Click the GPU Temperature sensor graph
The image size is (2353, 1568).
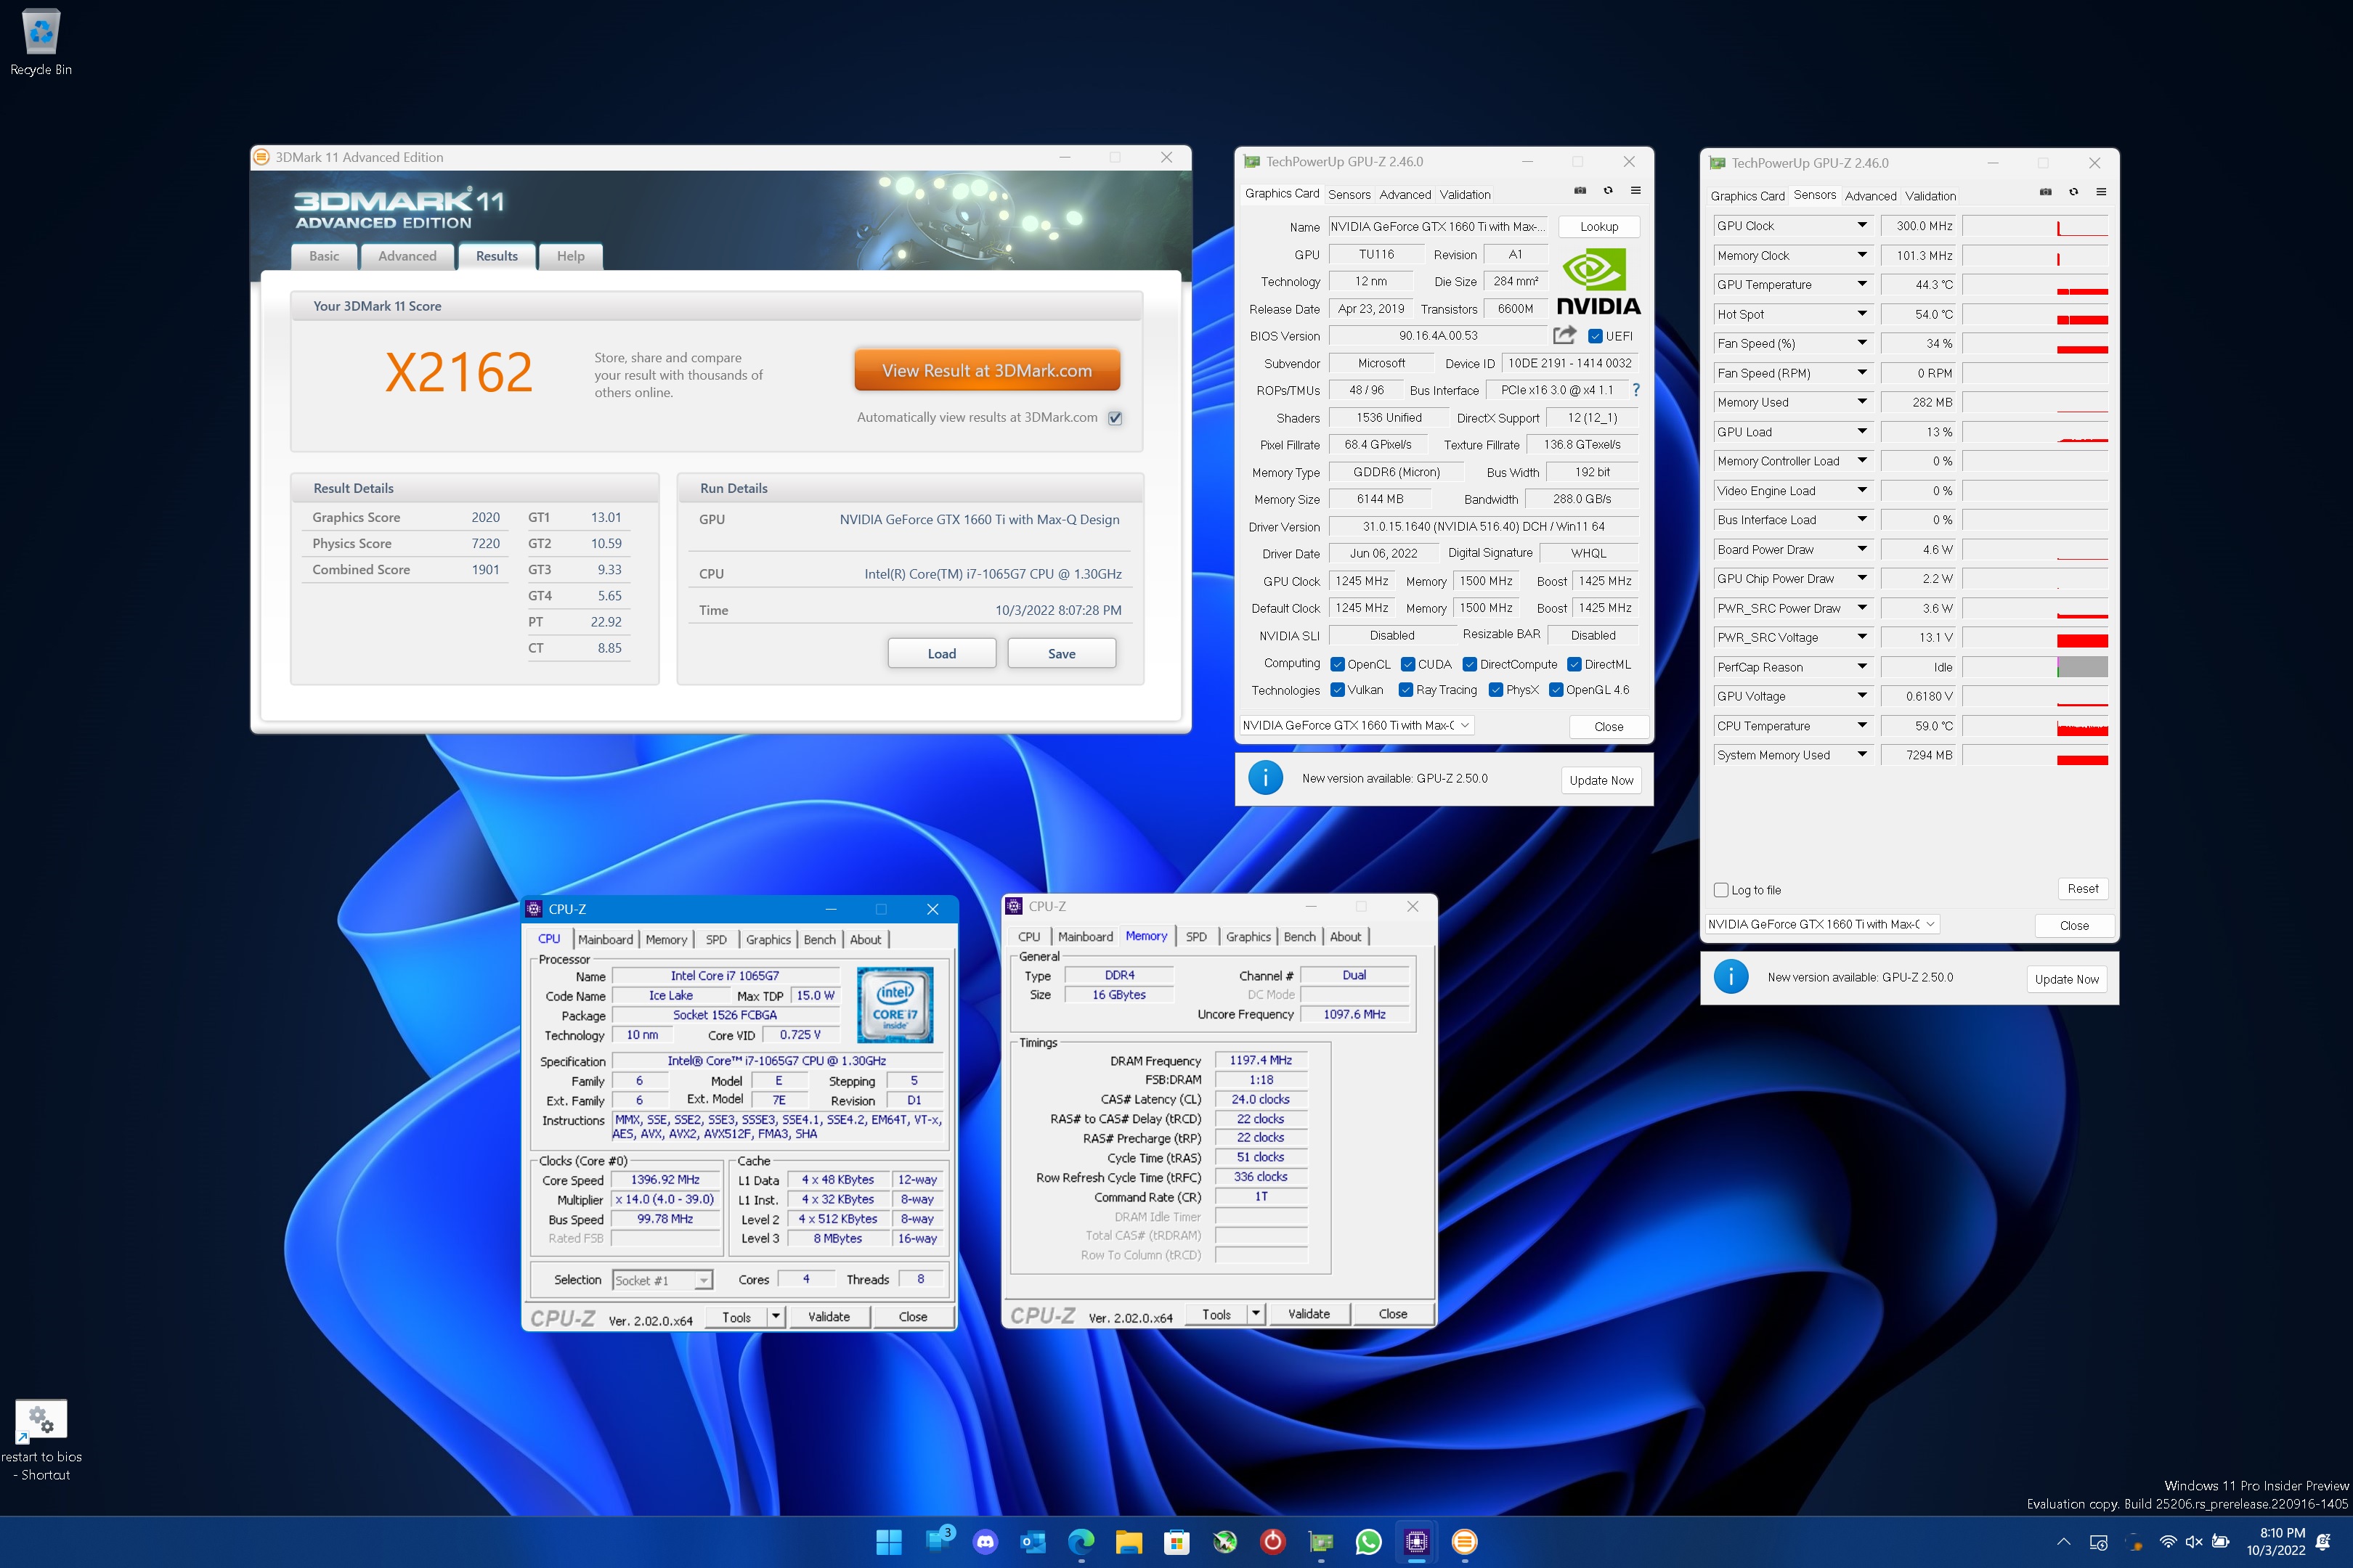tap(2035, 285)
